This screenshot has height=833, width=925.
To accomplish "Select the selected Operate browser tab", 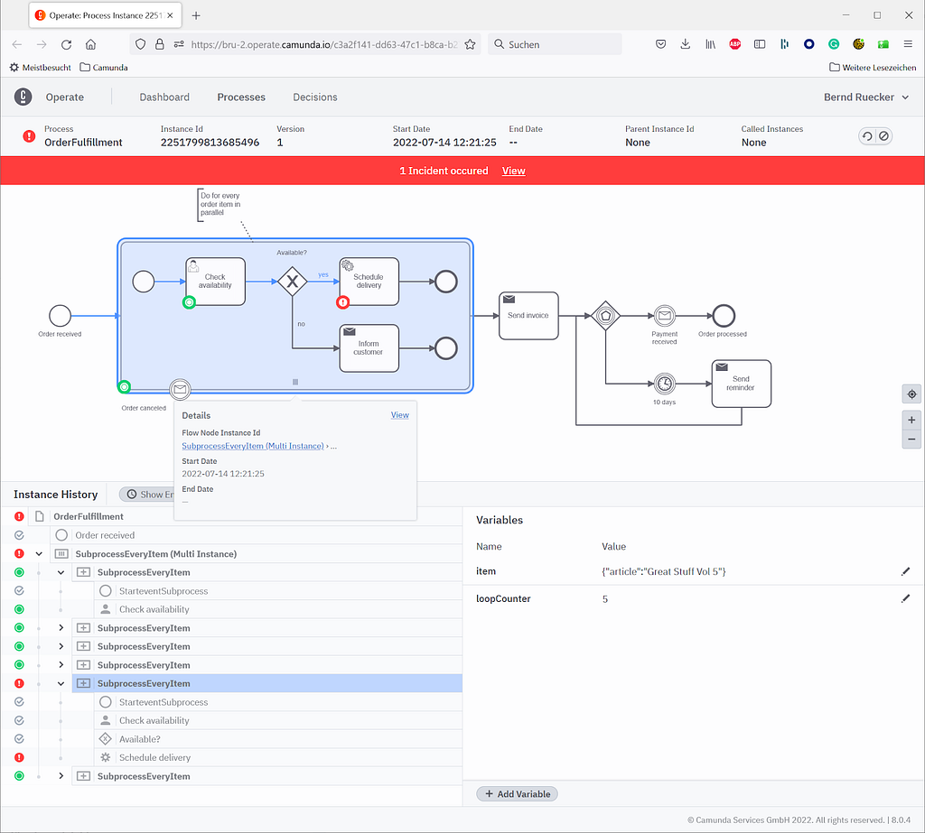I will 105,15.
